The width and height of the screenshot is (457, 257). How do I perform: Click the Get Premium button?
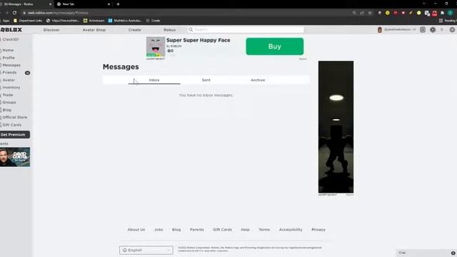coord(14,135)
